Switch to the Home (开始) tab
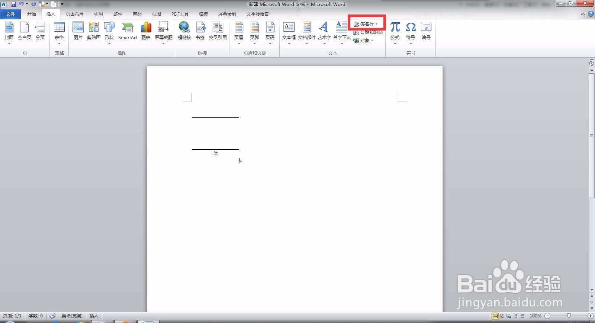The height and width of the screenshot is (323, 595). coord(32,14)
